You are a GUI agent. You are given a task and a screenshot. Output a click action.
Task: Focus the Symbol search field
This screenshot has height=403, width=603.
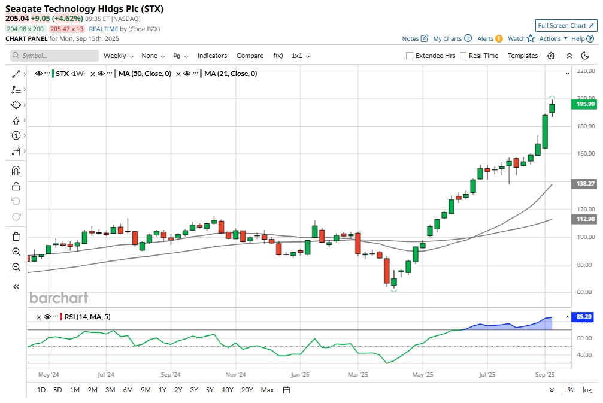click(x=54, y=56)
